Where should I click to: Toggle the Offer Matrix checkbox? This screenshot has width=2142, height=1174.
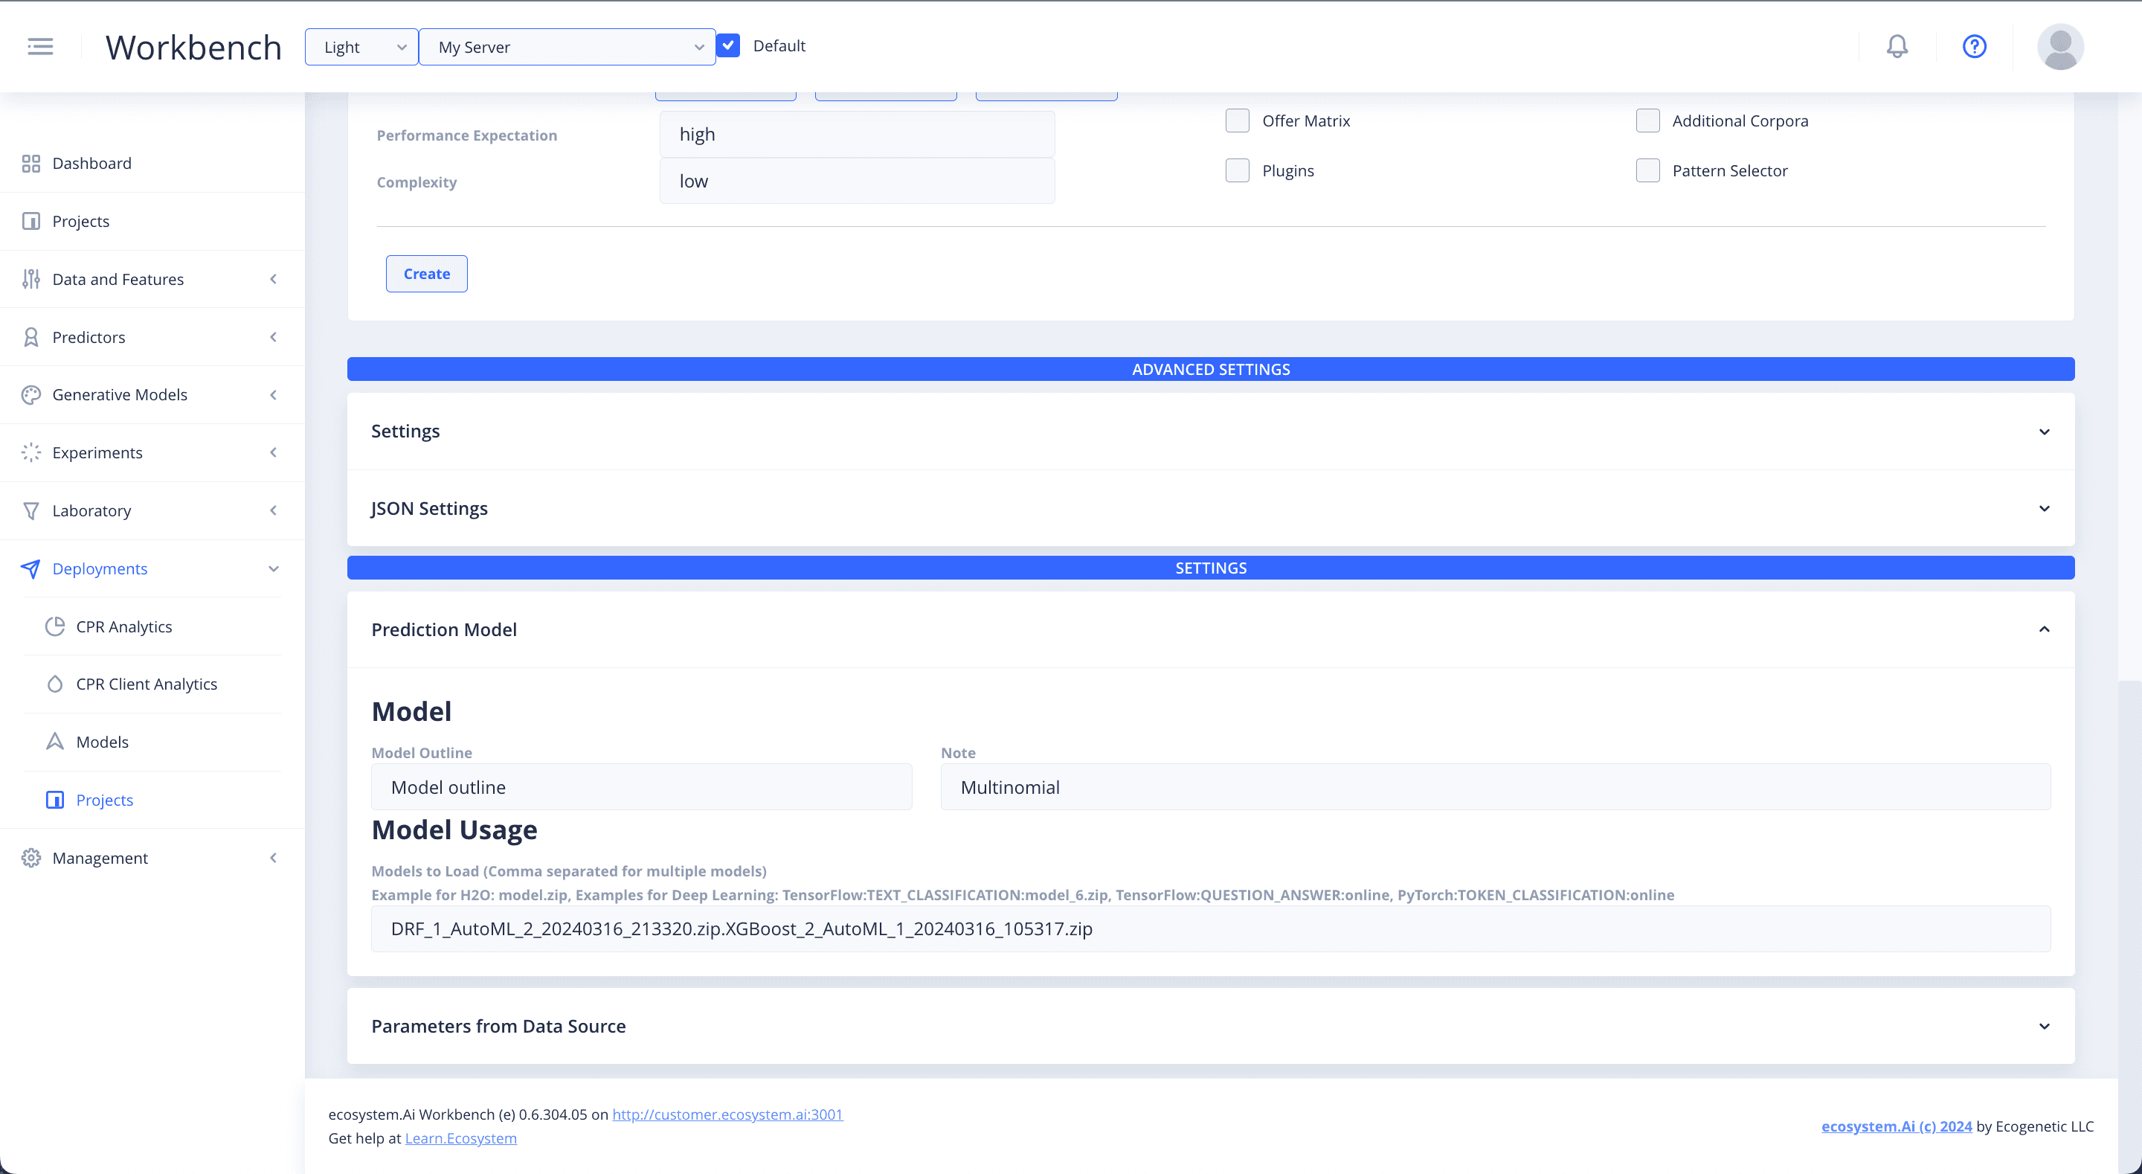point(1237,120)
